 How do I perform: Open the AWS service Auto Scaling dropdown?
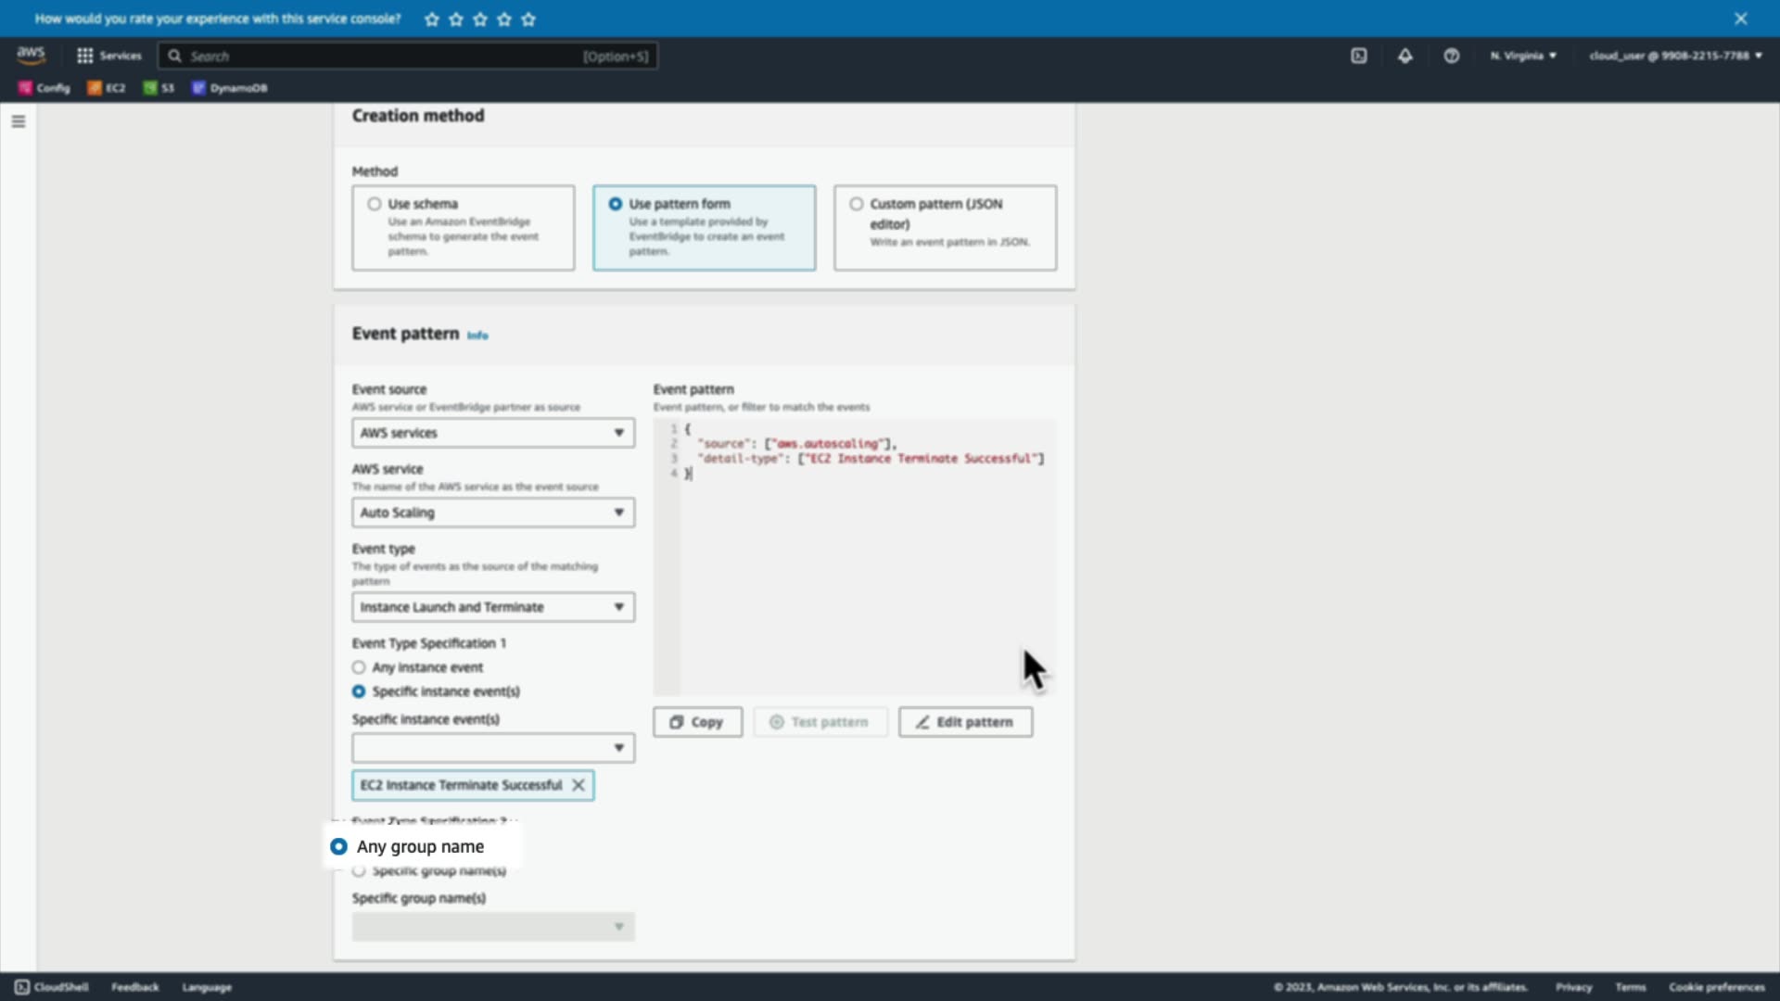point(493,513)
